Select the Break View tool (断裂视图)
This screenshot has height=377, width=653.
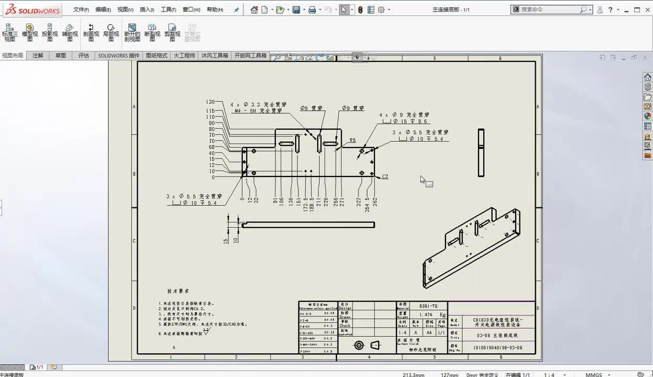pyautogui.click(x=152, y=32)
